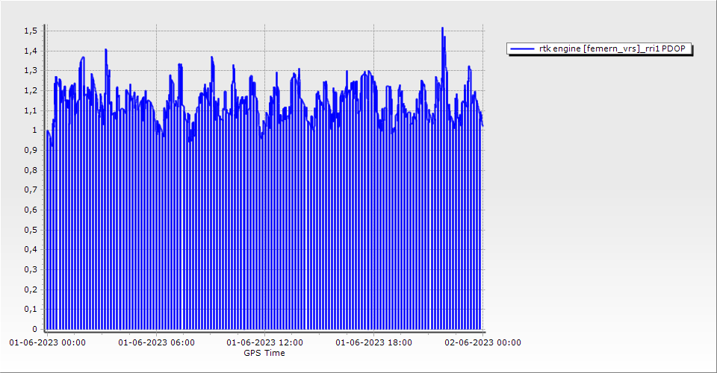This screenshot has height=373, width=717.
Task: Click the 'GPS Time' axis title
Action: [264, 353]
